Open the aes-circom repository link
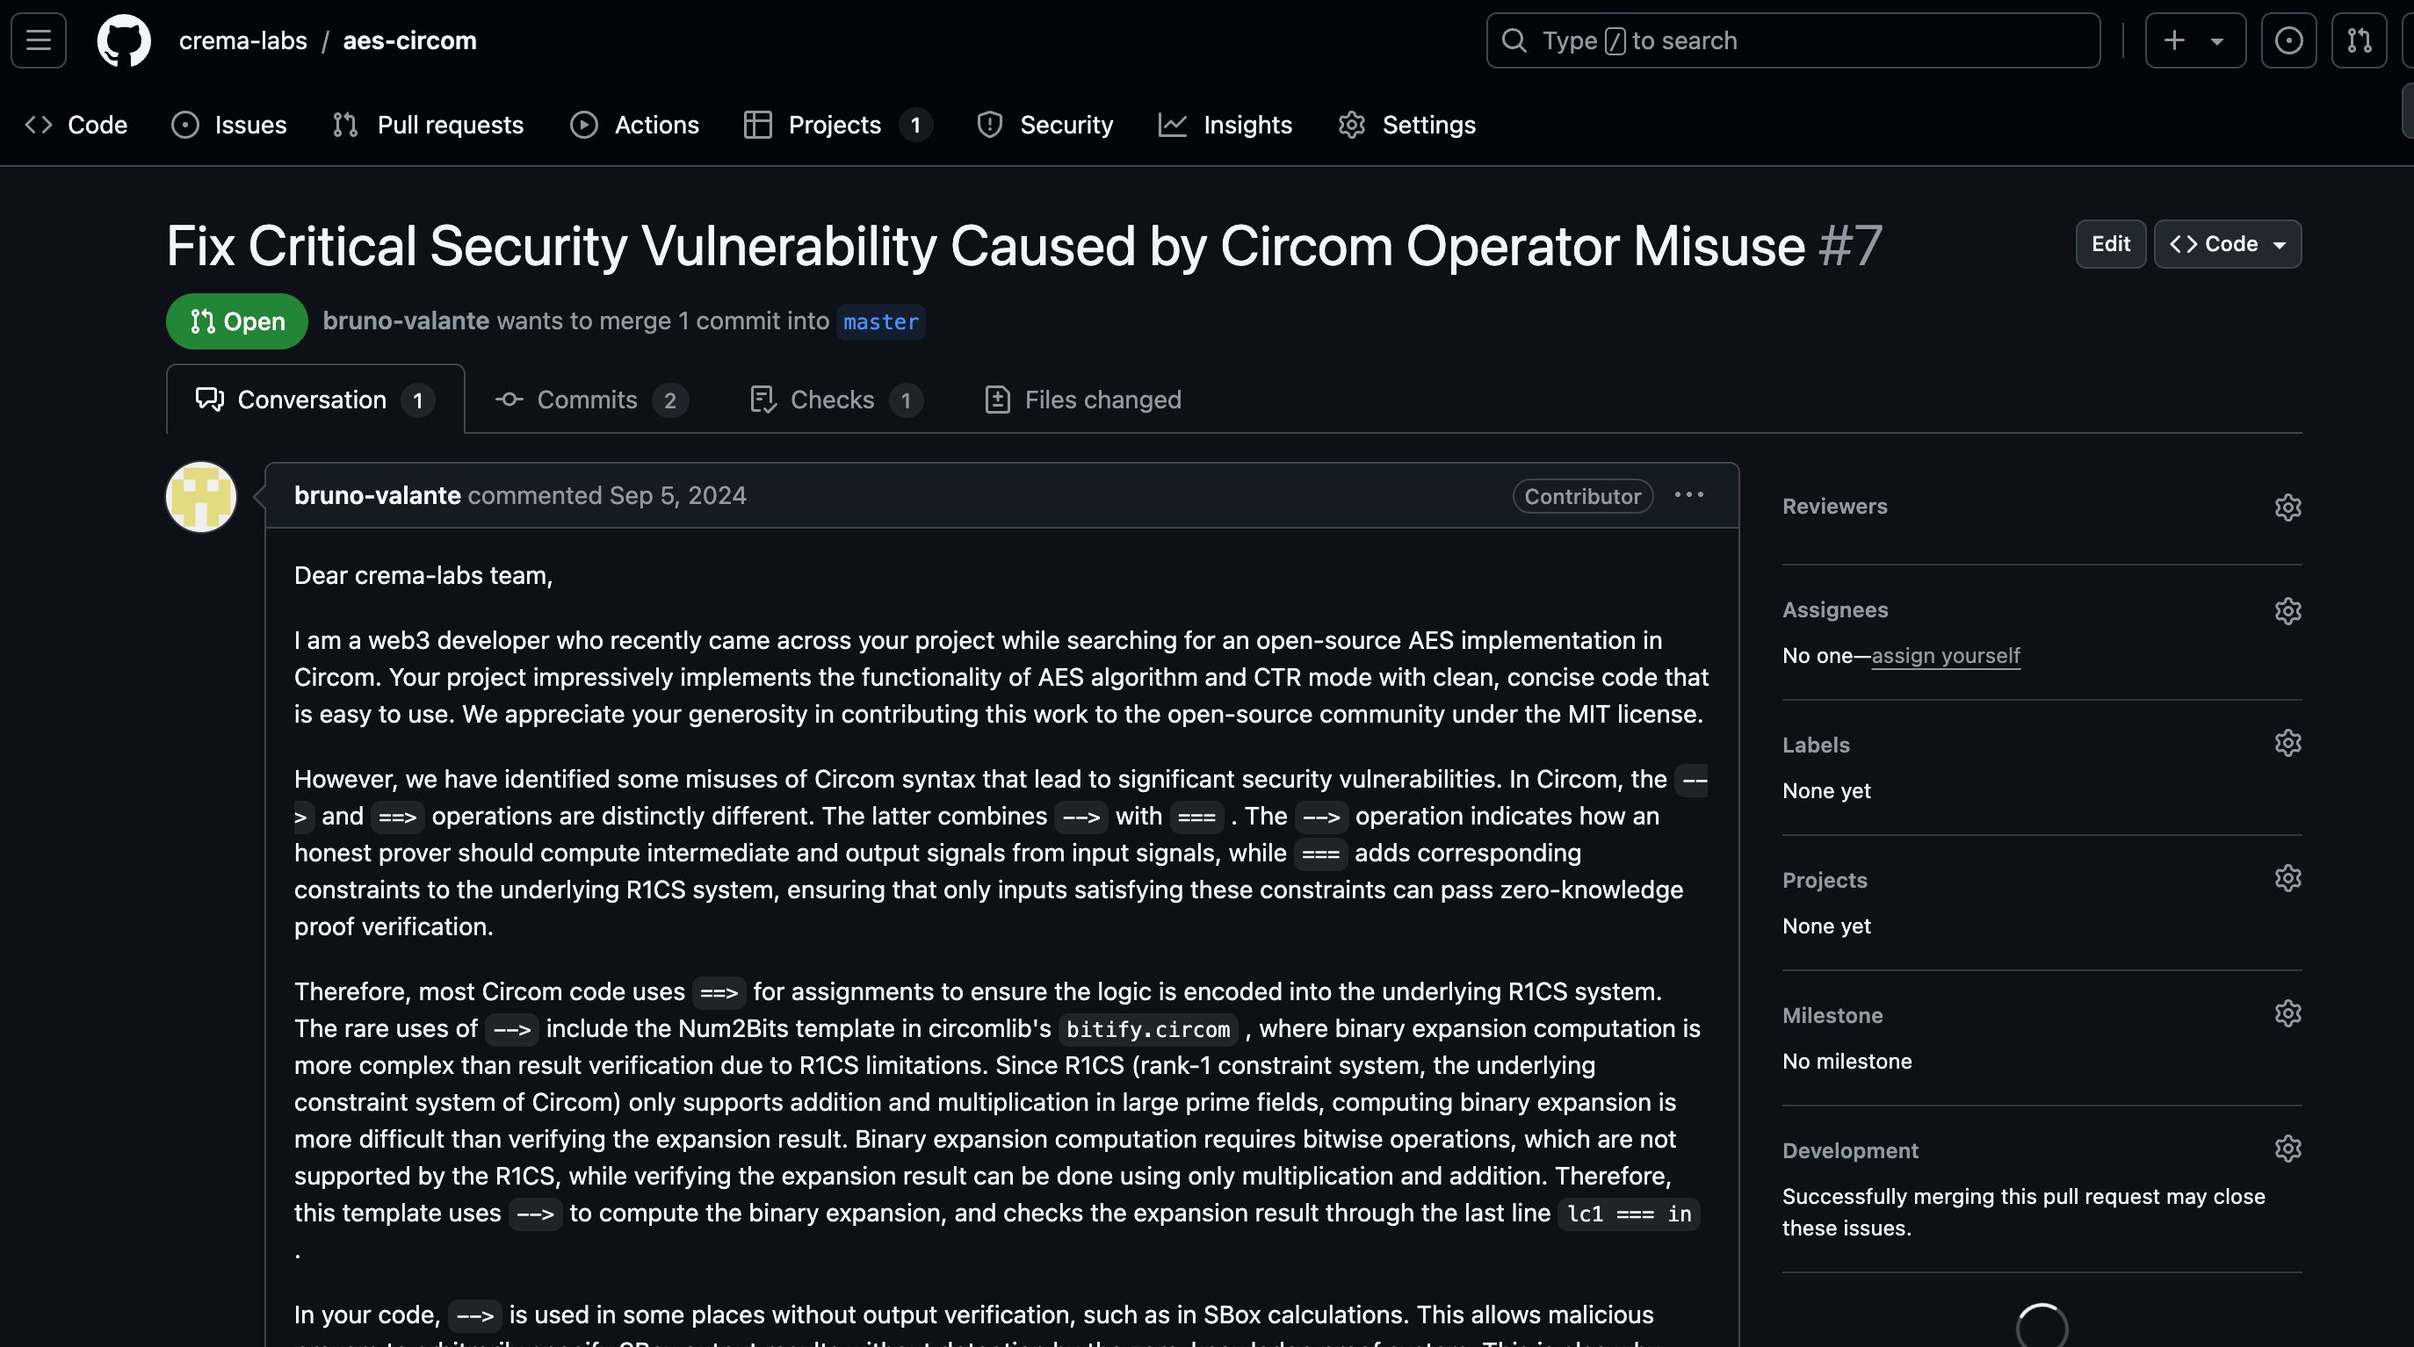This screenshot has height=1347, width=2414. [409, 40]
